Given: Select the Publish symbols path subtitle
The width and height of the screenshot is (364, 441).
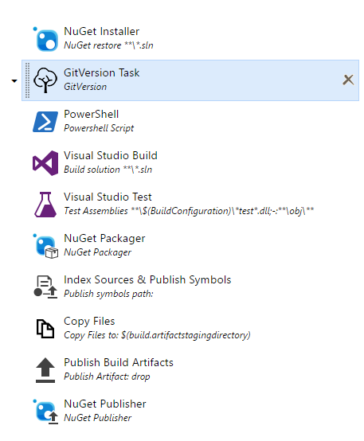Looking at the screenshot, I should pyautogui.click(x=108, y=294).
